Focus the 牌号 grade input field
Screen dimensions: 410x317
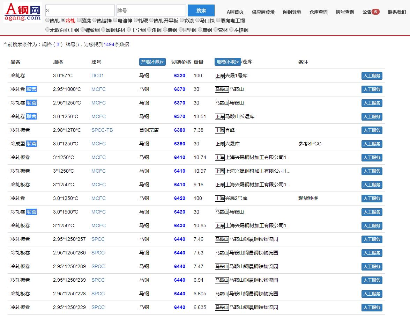151,10
